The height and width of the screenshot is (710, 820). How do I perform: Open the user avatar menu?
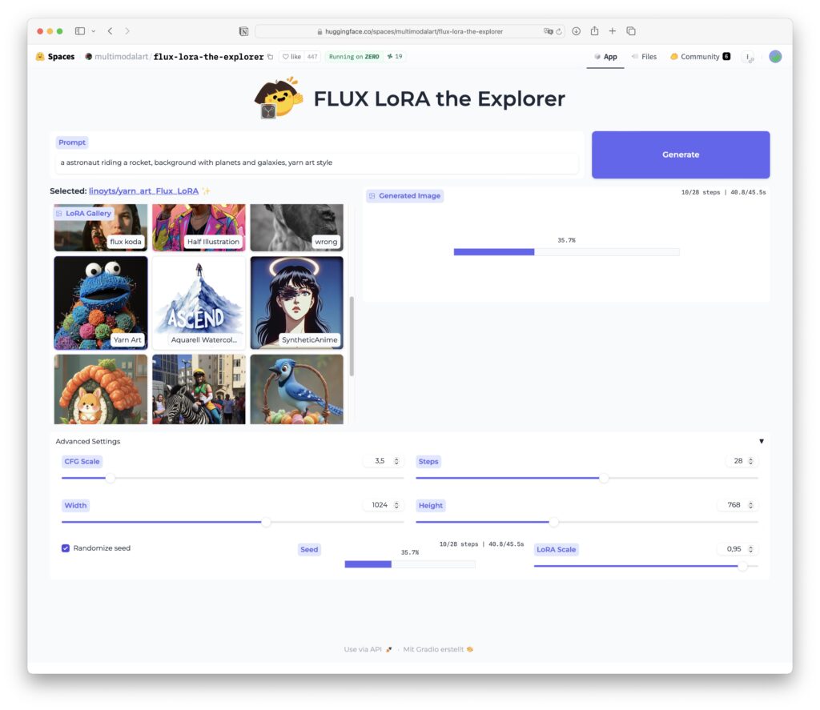[x=775, y=57]
